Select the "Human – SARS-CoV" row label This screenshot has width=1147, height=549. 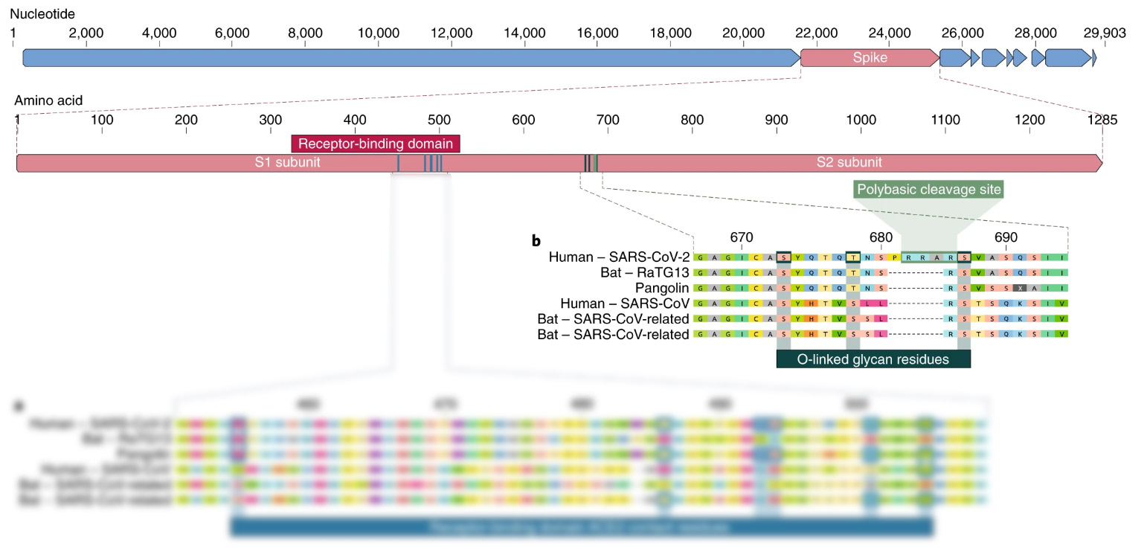point(625,304)
